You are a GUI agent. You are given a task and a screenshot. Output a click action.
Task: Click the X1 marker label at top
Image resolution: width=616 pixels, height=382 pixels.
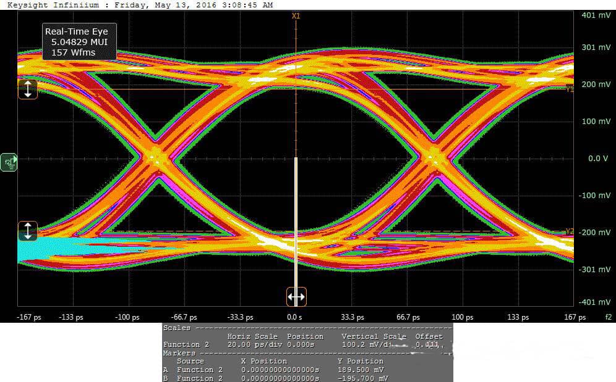pyautogui.click(x=296, y=15)
